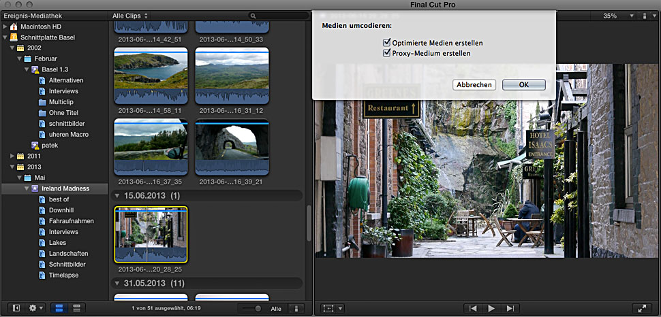Screen dimensions: 661x317
Task: Toggle the event library sidebar icon
Action: coord(16,308)
